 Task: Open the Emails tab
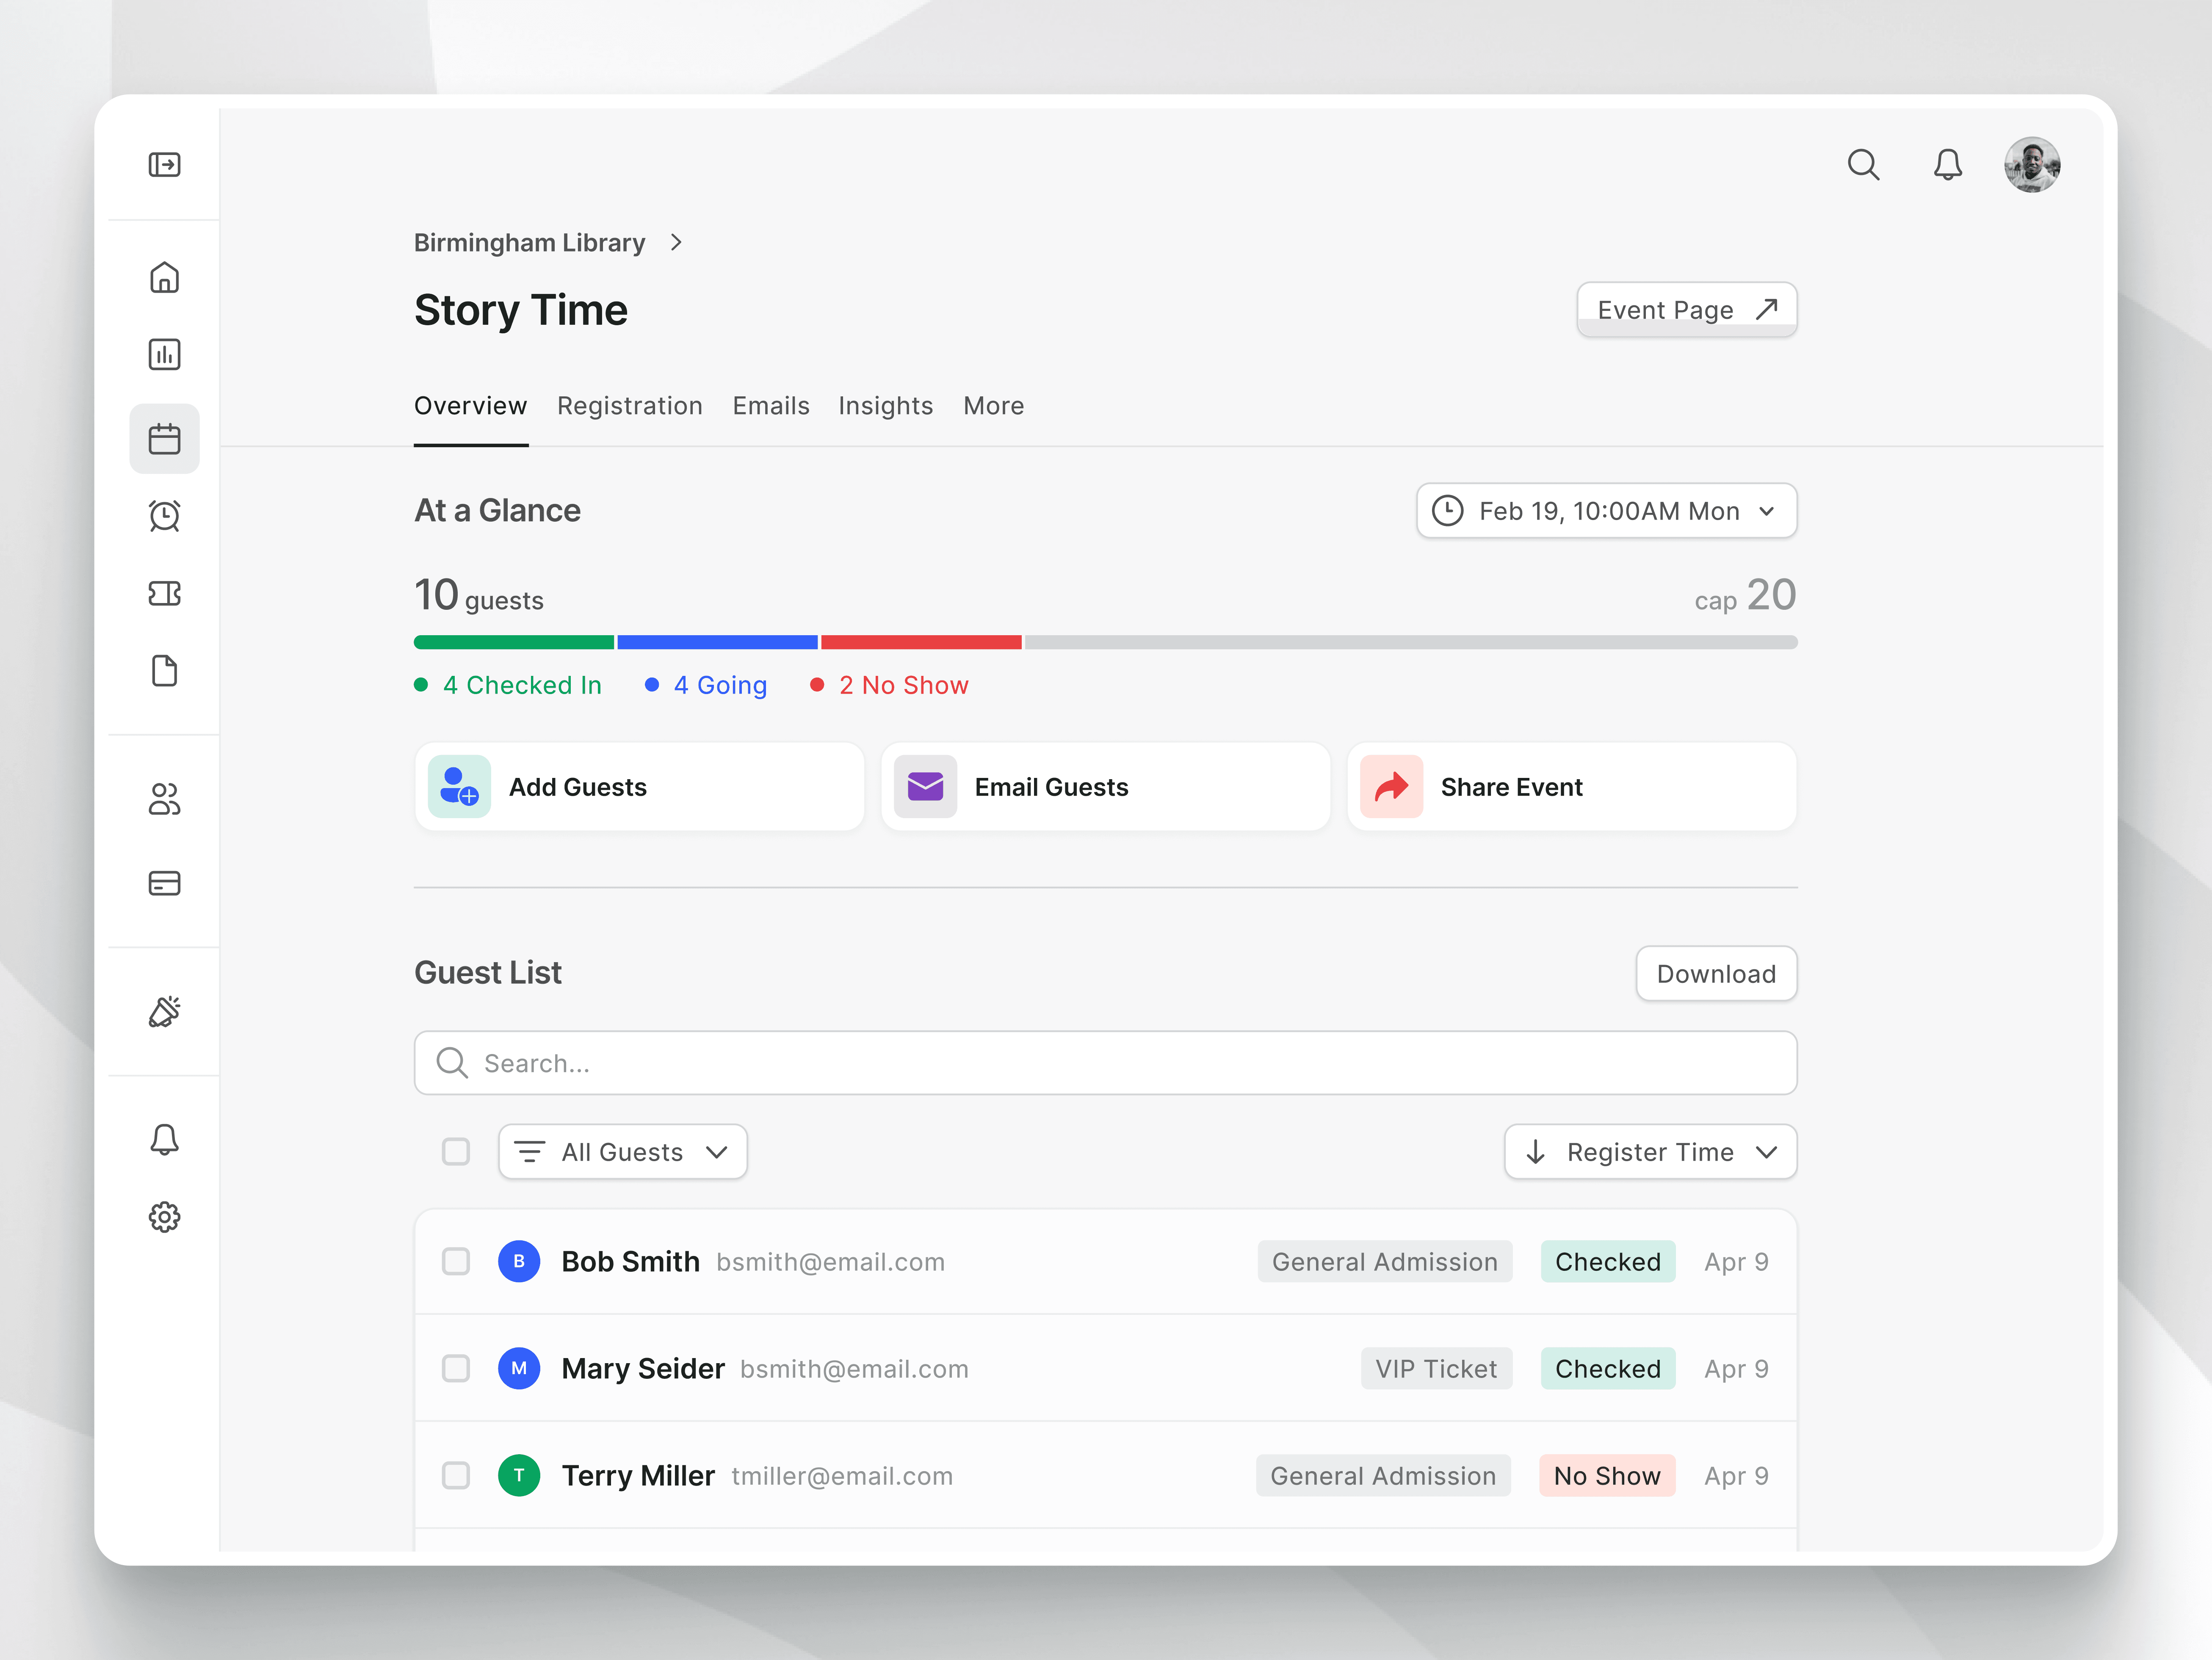[x=771, y=406]
